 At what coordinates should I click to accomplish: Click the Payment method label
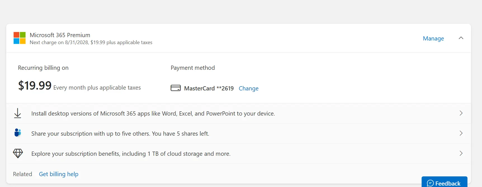click(193, 68)
